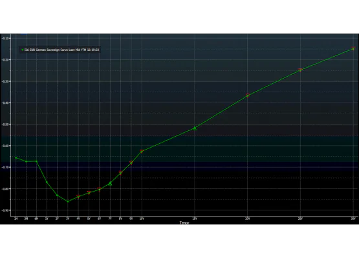This screenshot has height=258, width=359.
Task: Click the 25Y data point marker
Action: click(300, 70)
